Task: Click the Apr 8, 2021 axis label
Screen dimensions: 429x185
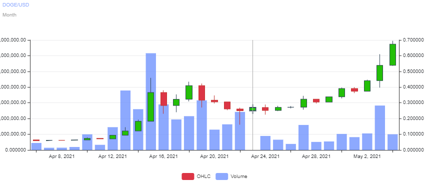Action: pyautogui.click(x=61, y=156)
